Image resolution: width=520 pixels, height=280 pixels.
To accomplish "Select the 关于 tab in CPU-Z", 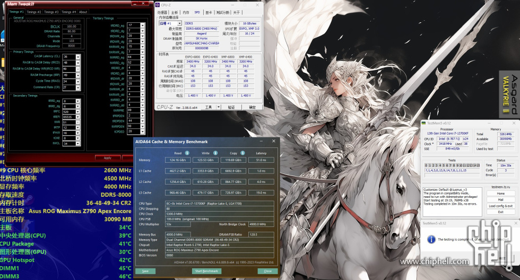I will 236,13.
